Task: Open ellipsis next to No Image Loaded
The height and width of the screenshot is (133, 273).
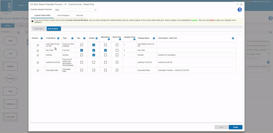Action: (x=269, y=54)
